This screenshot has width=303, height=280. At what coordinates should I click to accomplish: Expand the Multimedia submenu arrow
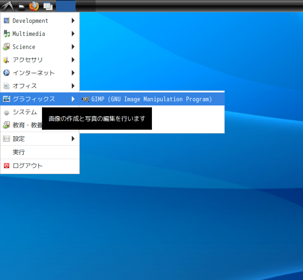click(73, 34)
